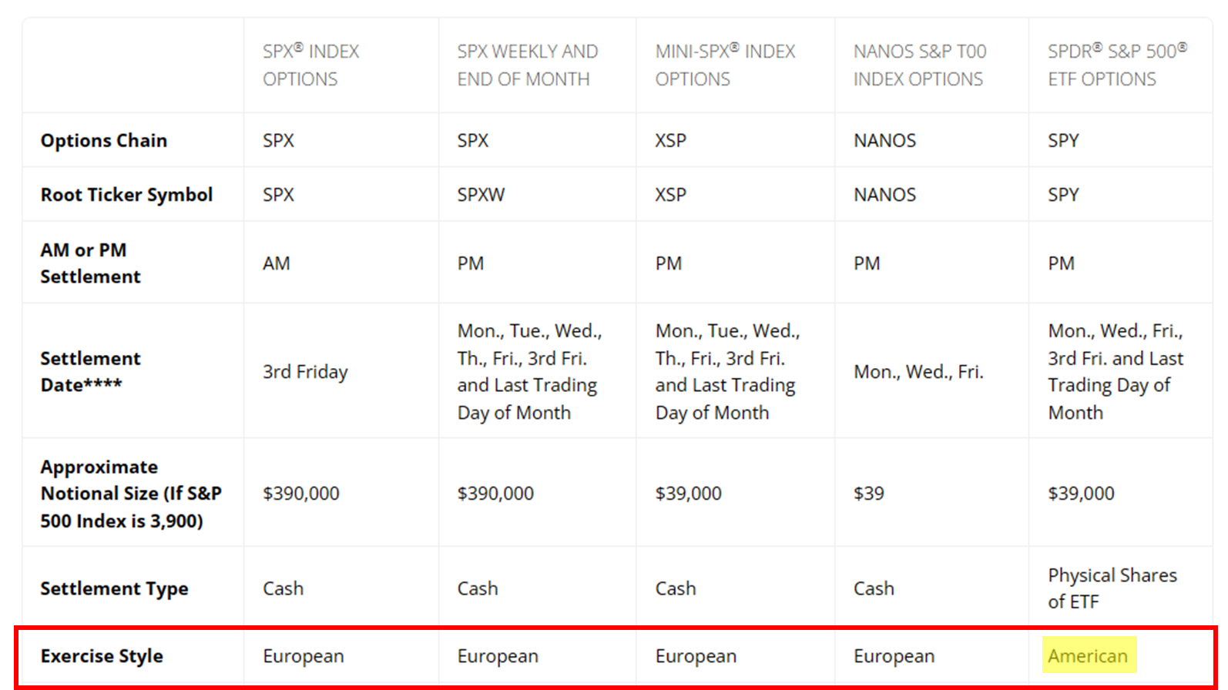Click "European" in the Mini-SPX column
This screenshot has height=690, width=1228.
[696, 657]
